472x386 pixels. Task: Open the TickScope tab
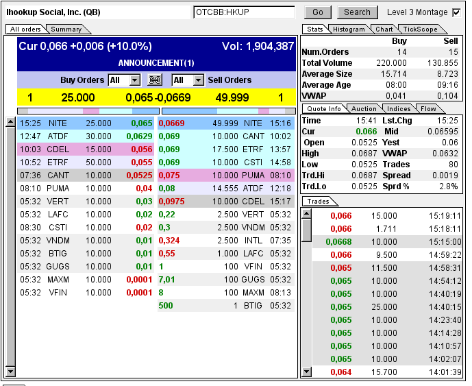click(420, 29)
